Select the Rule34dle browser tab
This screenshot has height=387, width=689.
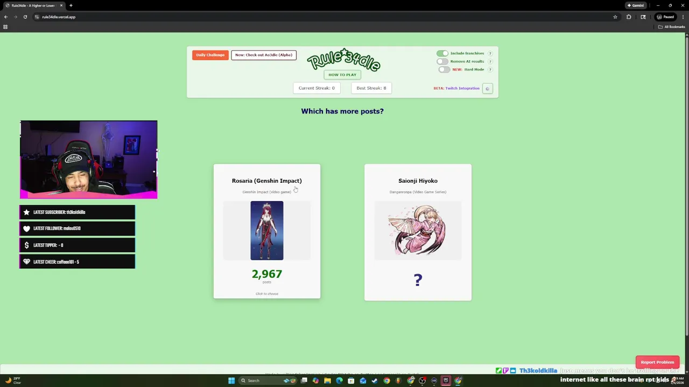[33, 5]
